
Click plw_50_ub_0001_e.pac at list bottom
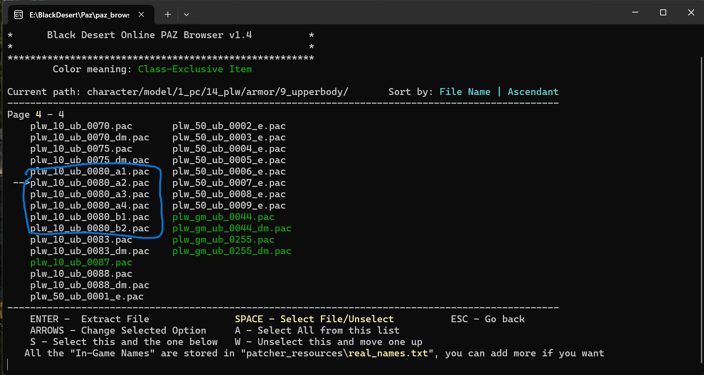(87, 297)
